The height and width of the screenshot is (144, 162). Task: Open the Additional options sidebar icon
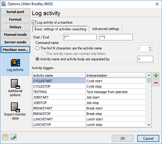[x=15, y=88]
